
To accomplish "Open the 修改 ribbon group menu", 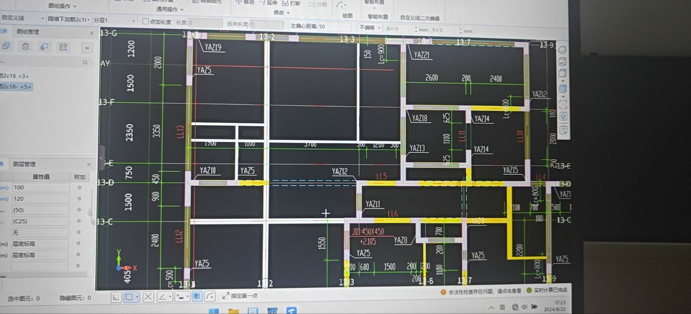I will click(x=281, y=13).
